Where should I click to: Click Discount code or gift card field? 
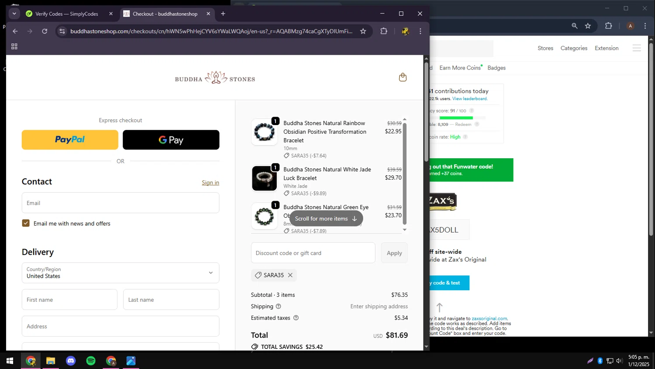pos(313,253)
